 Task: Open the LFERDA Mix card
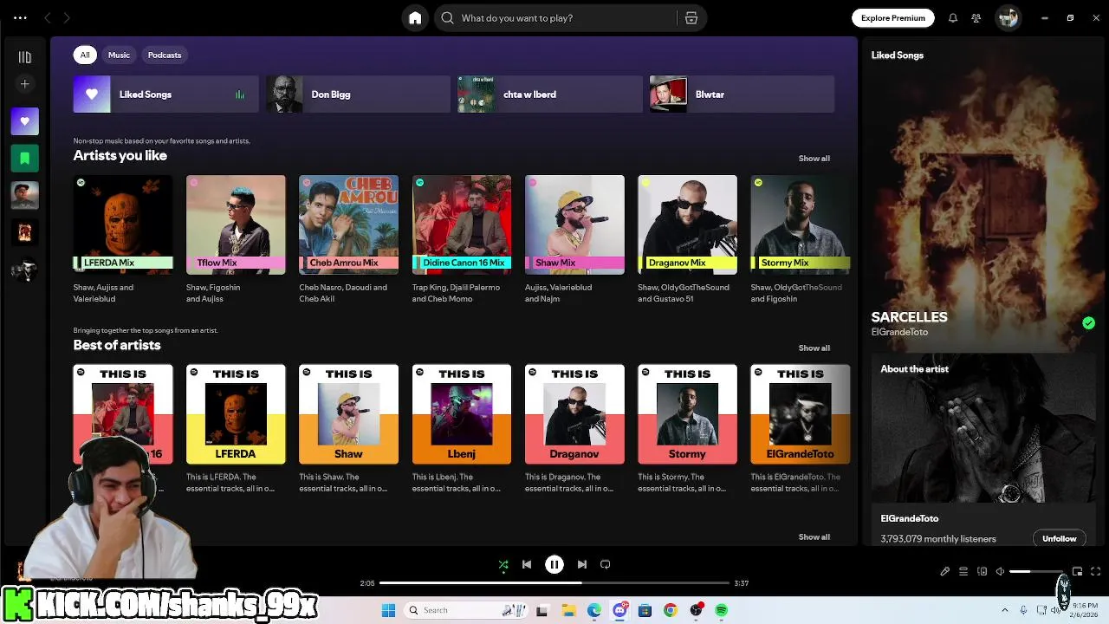click(x=123, y=240)
